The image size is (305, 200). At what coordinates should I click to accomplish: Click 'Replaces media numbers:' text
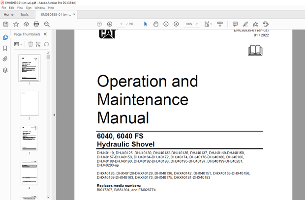[x=119, y=186]
